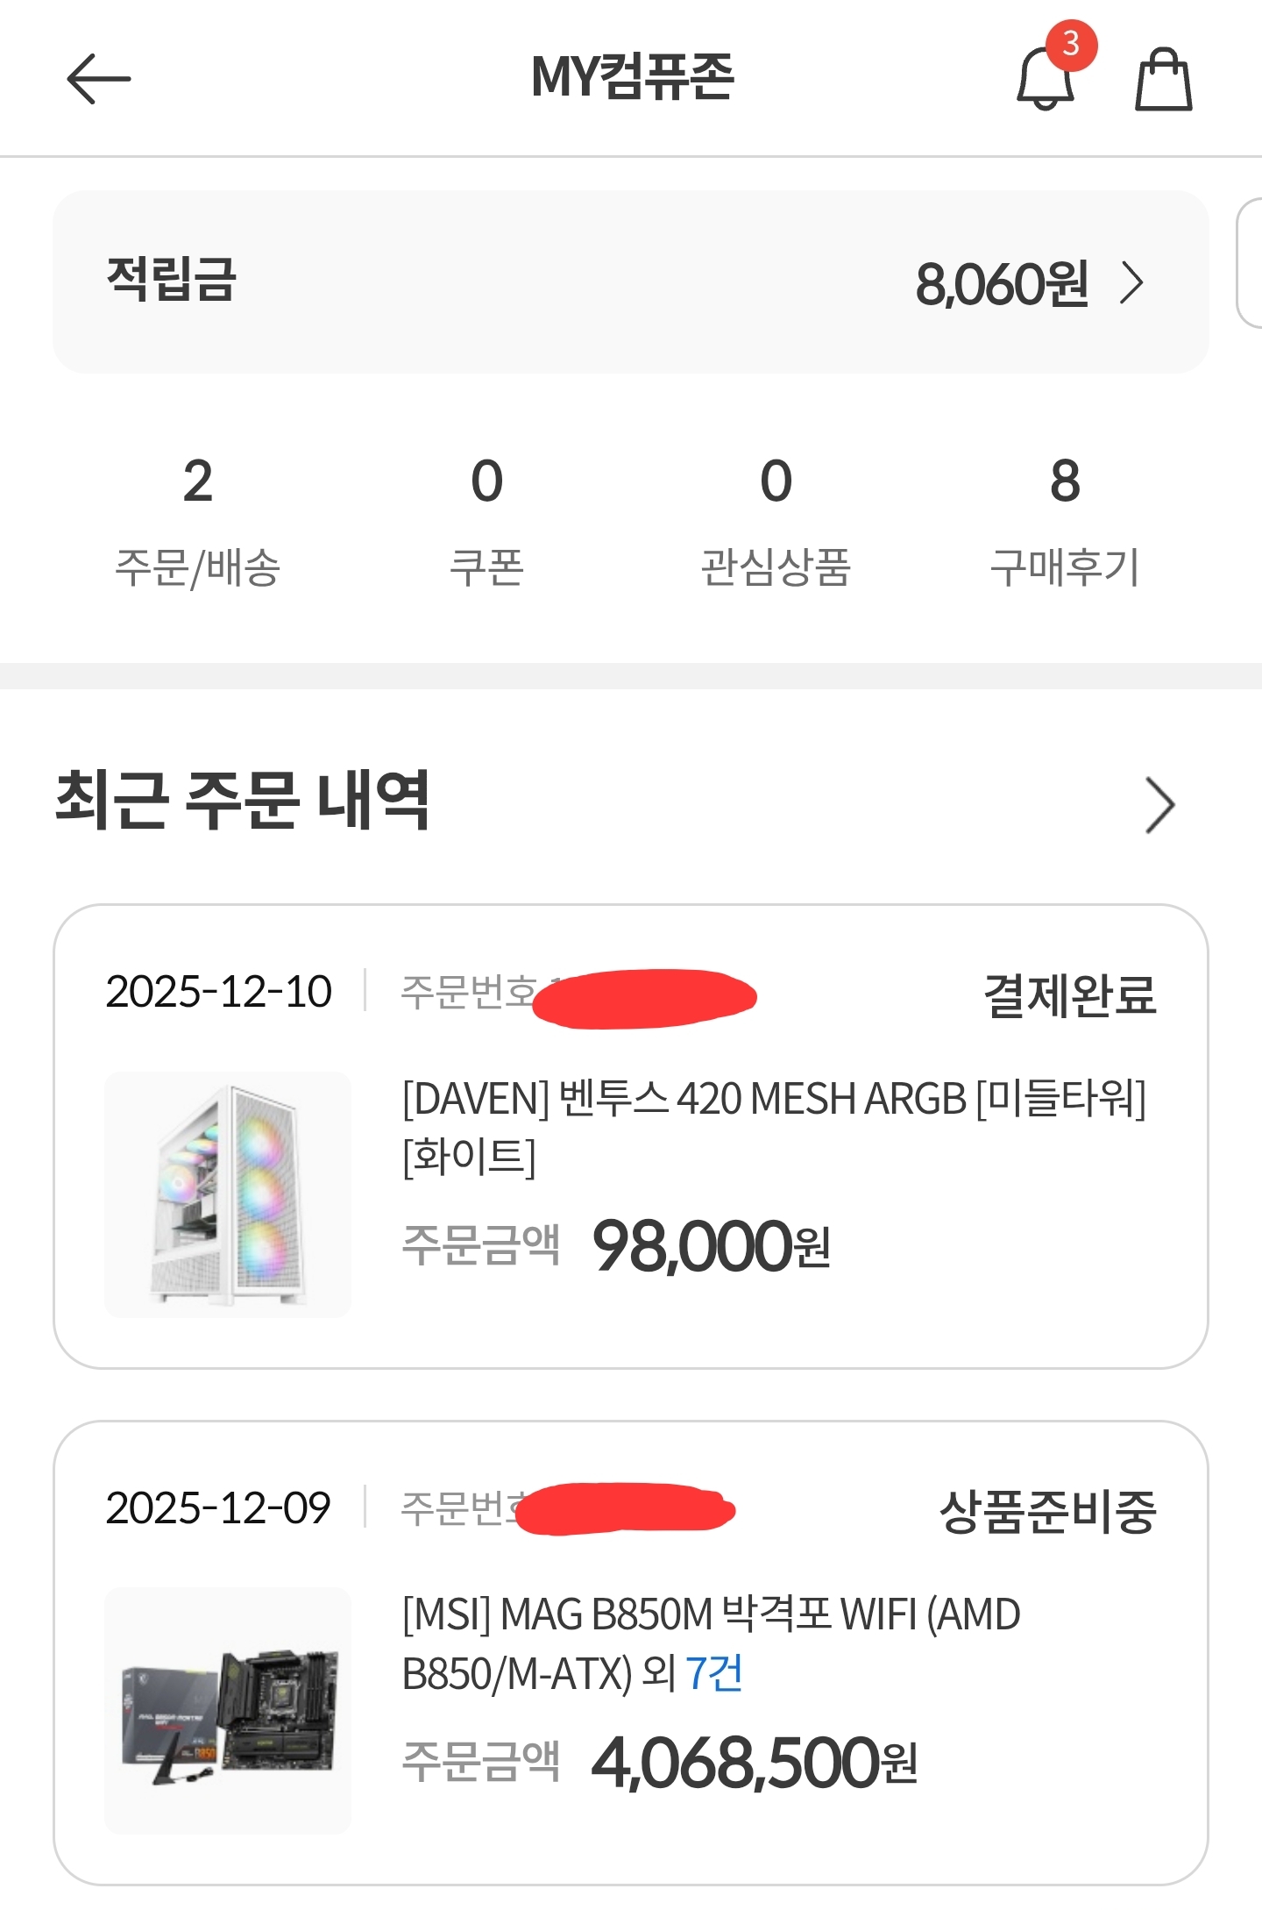Open DAVEN 벤투스 420 MESH product title
This screenshot has width=1262, height=1910.
point(774,1127)
